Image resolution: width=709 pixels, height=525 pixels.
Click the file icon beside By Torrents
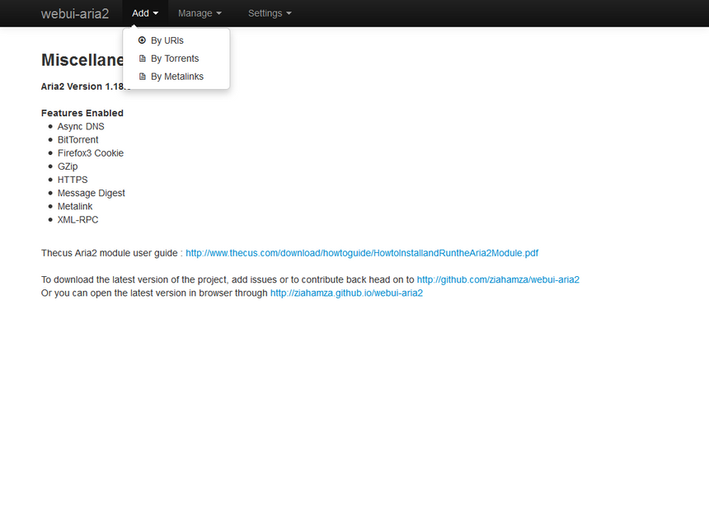pos(142,59)
